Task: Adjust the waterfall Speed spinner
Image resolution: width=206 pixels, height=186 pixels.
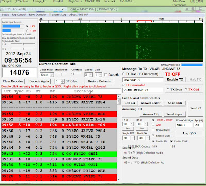Action: click(x=89, y=75)
